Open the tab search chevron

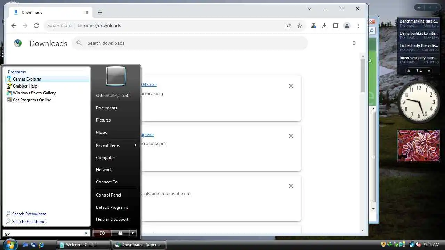coord(310,9)
